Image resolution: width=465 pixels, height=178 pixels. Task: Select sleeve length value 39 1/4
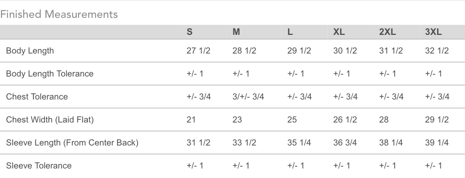tap(437, 143)
